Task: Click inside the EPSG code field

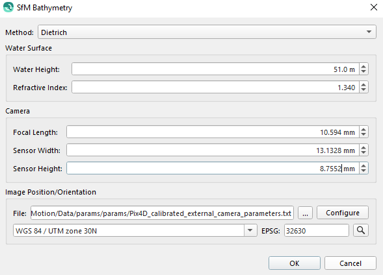Action: pyautogui.click(x=317, y=230)
